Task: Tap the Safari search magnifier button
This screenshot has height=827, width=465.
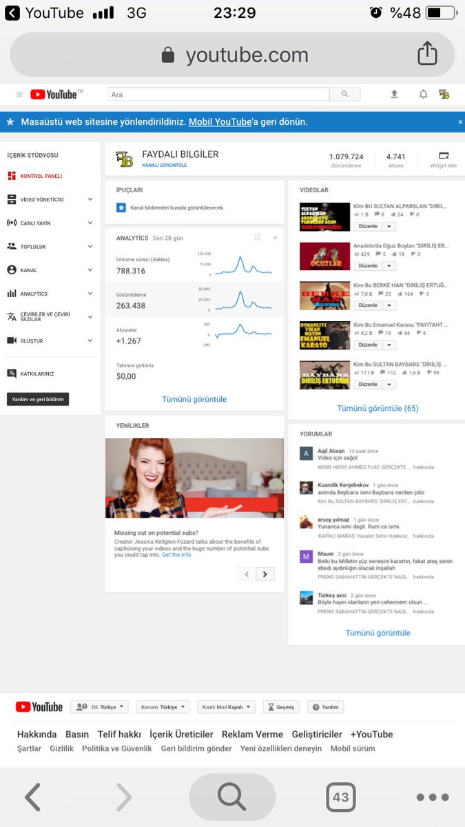Action: pos(232,797)
